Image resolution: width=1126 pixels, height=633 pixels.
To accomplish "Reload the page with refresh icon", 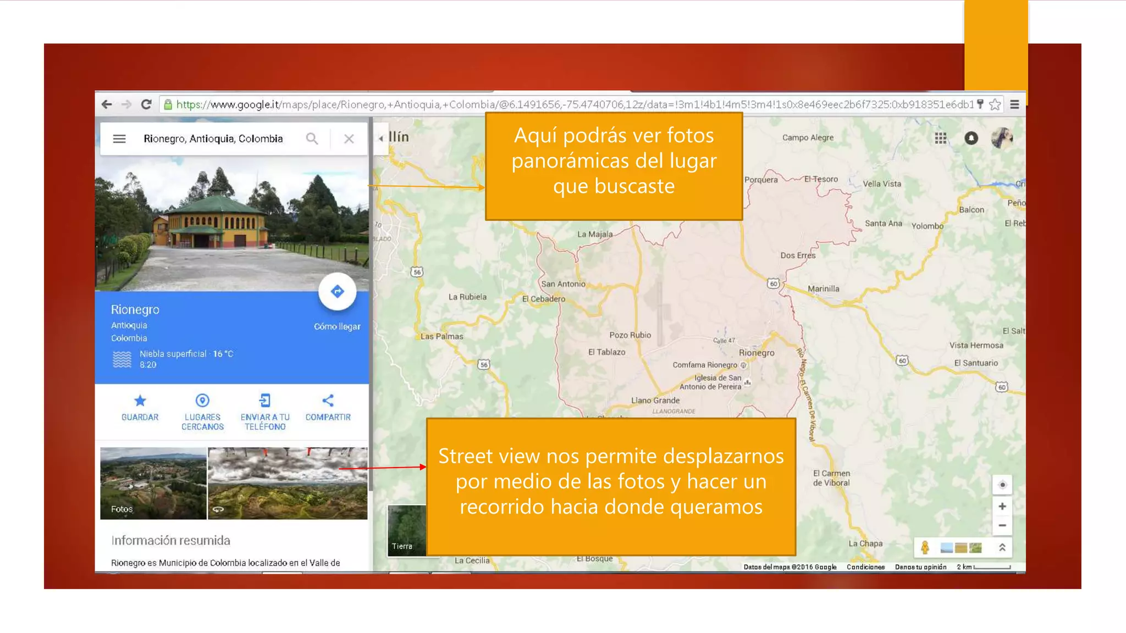I will pyautogui.click(x=146, y=104).
